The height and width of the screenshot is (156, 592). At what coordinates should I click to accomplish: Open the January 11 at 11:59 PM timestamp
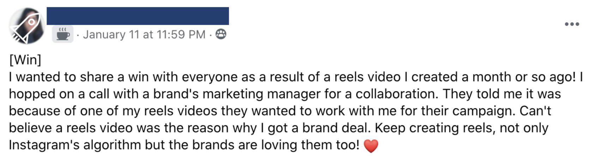(144, 34)
